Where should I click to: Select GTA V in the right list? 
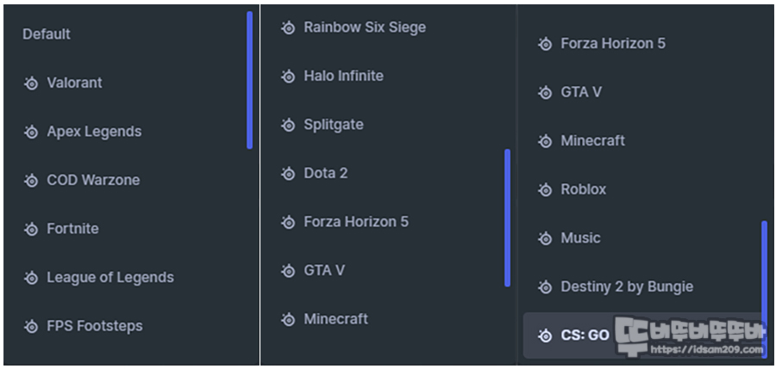click(581, 92)
